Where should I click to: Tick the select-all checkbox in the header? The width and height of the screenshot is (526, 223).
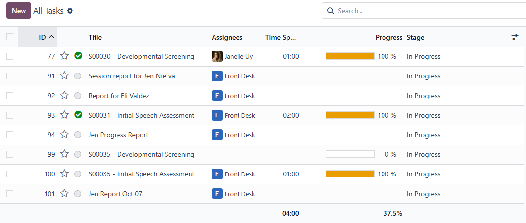point(10,37)
